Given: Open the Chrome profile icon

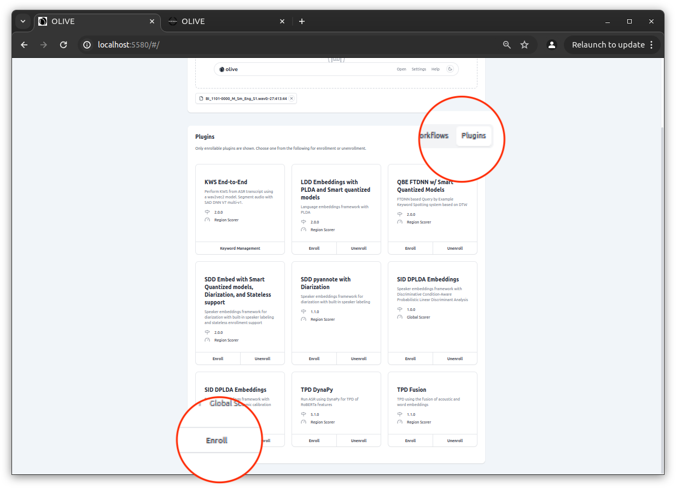Looking at the screenshot, I should pyautogui.click(x=552, y=45).
